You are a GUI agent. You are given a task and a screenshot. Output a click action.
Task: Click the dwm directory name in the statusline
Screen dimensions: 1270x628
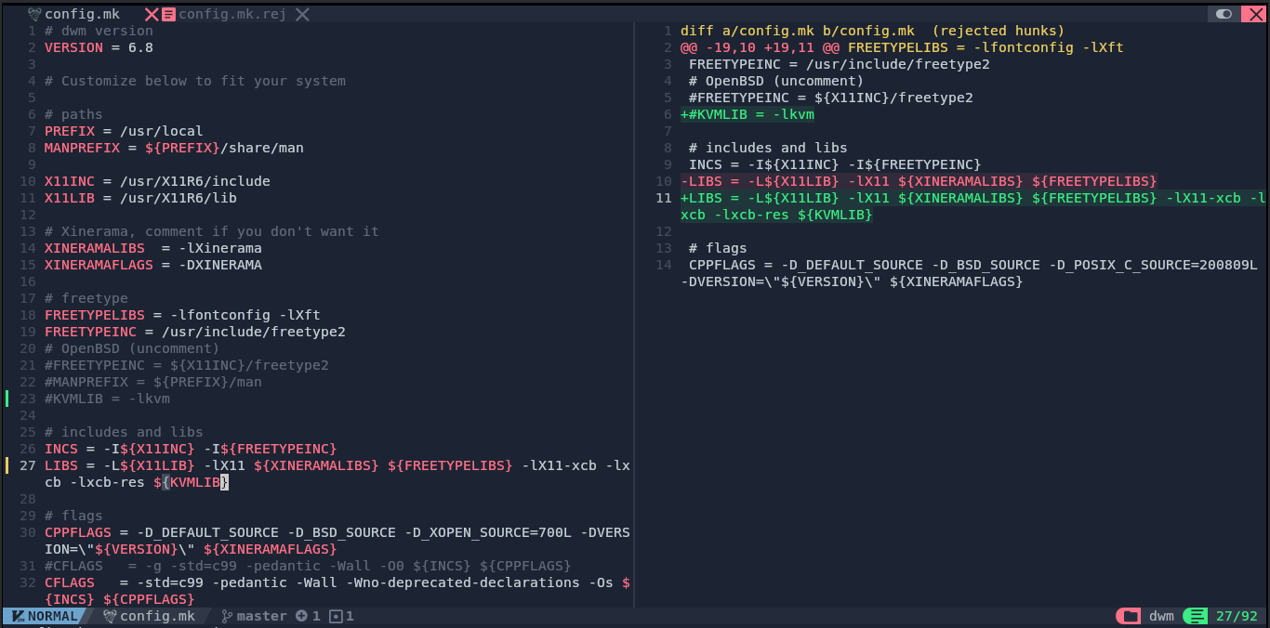point(1161,616)
